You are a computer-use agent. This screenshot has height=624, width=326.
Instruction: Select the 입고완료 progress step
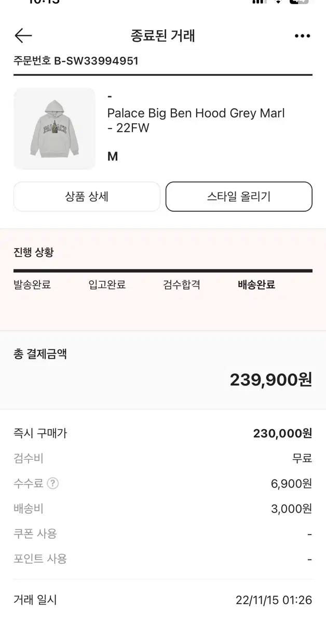[x=107, y=284]
